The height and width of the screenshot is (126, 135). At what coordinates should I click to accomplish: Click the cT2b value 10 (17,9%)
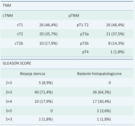pyautogui.click(x=48, y=43)
